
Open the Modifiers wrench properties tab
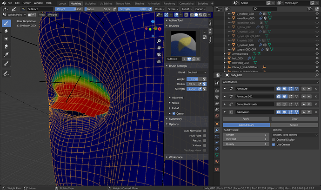217,130
